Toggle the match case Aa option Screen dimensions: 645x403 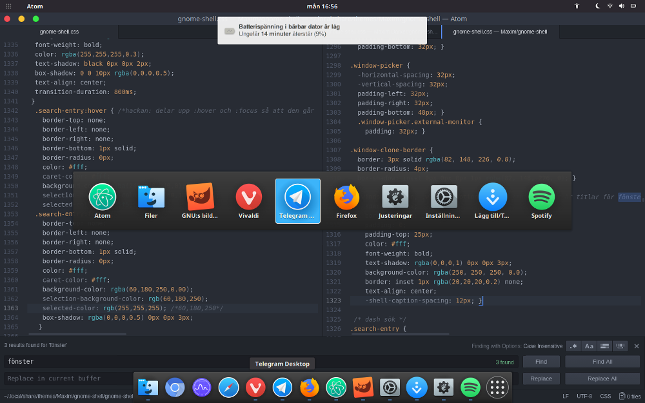pos(589,346)
